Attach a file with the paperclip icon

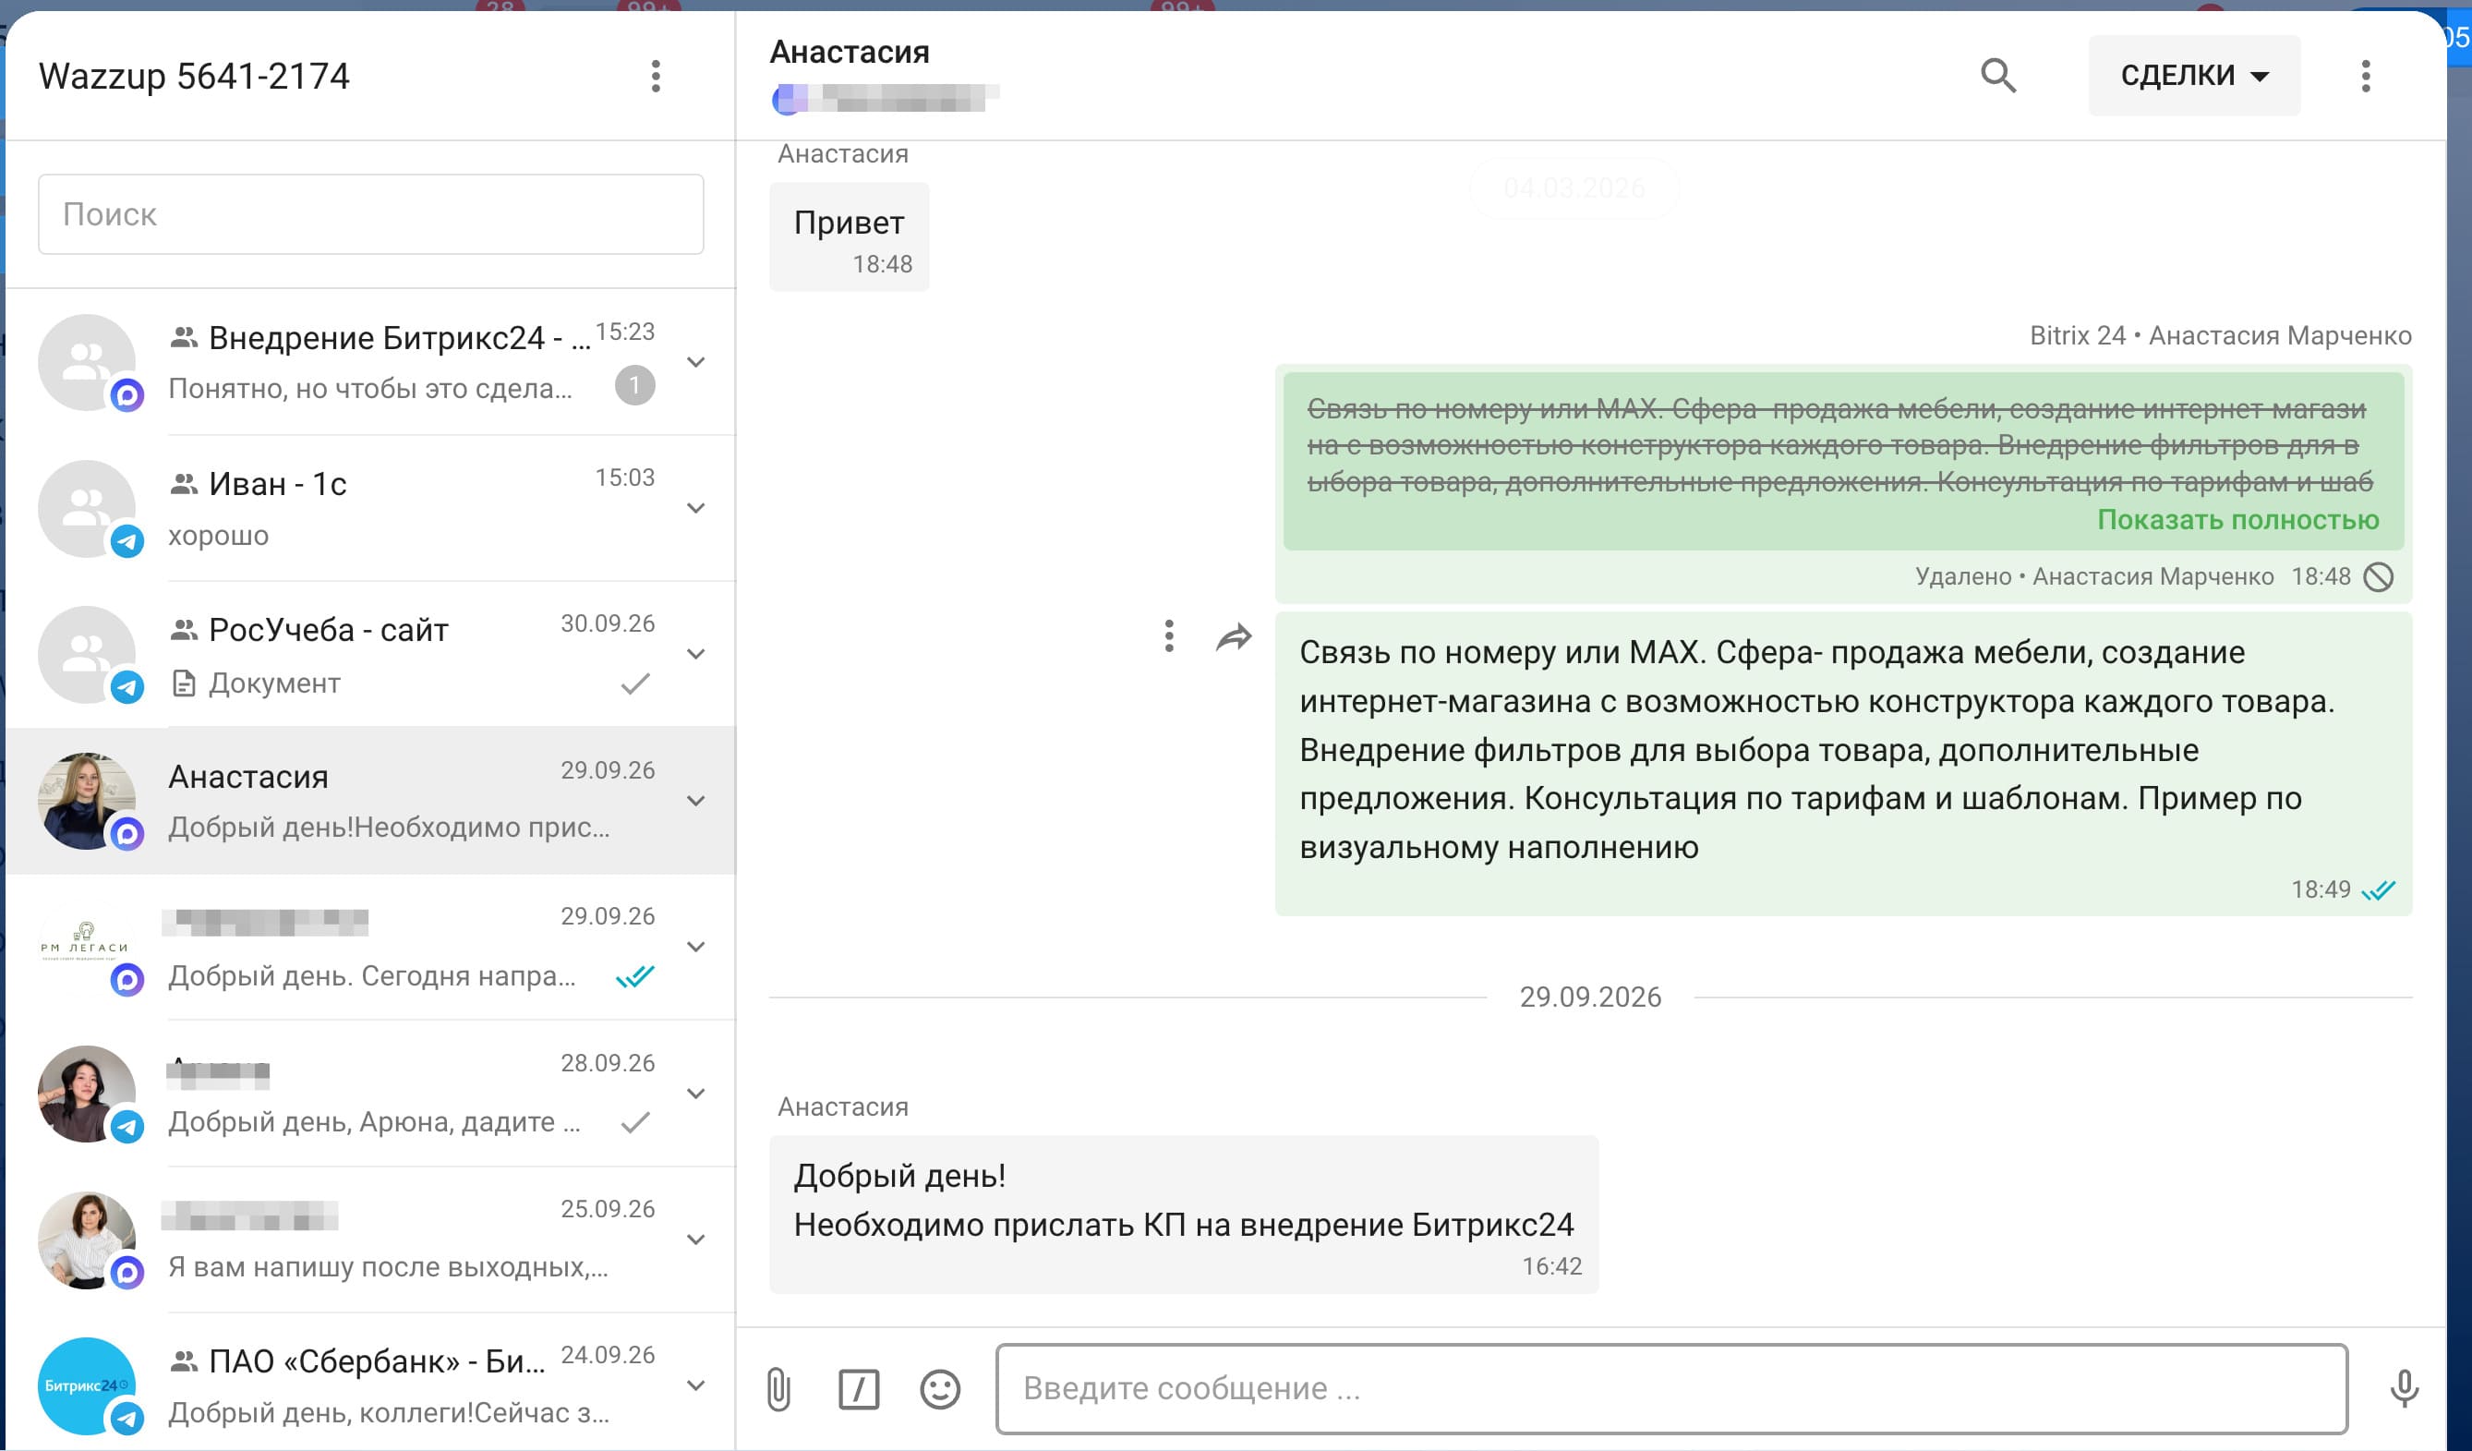778,1388
